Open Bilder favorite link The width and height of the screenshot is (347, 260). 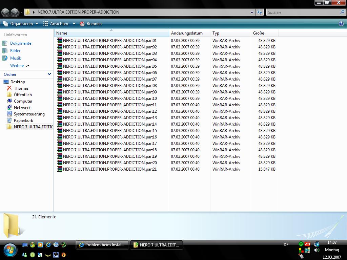pos(15,51)
